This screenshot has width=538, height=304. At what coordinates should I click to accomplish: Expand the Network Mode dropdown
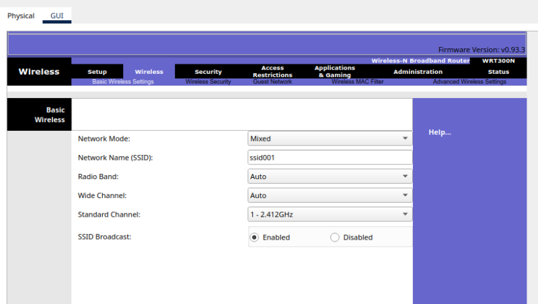[x=330, y=138]
